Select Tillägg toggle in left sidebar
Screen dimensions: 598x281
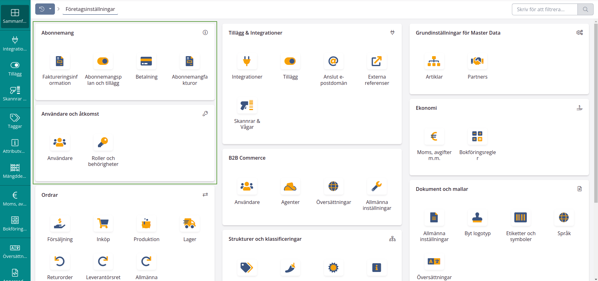pyautogui.click(x=15, y=69)
